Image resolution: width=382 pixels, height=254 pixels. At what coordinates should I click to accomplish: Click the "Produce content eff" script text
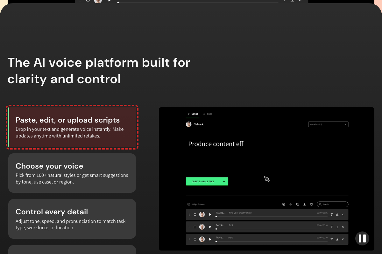[x=216, y=144]
